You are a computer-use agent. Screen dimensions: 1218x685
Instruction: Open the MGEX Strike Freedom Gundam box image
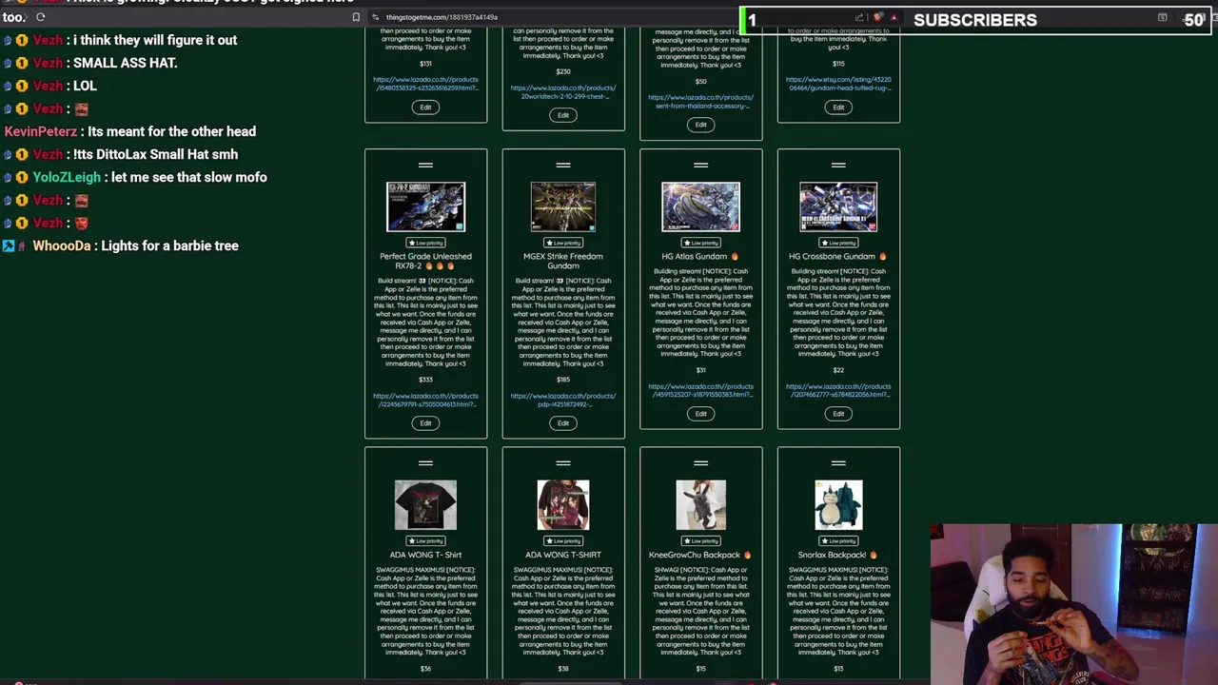[563, 206]
